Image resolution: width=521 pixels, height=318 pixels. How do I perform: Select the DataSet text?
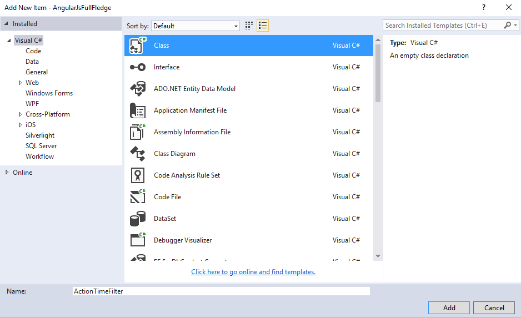pos(165,219)
